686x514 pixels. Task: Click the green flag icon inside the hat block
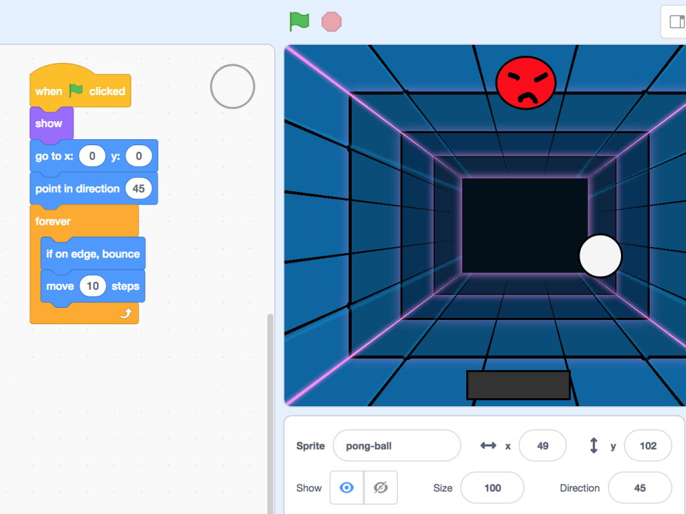coord(76,90)
